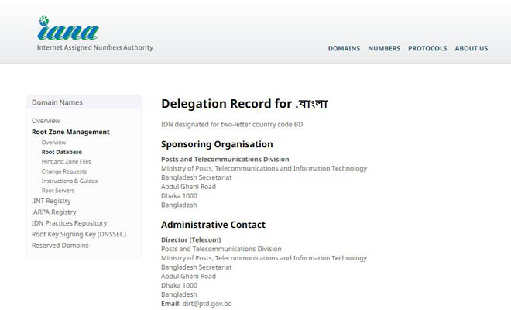Open .INT Registry link
This screenshot has width=511, height=310.
[51, 201]
